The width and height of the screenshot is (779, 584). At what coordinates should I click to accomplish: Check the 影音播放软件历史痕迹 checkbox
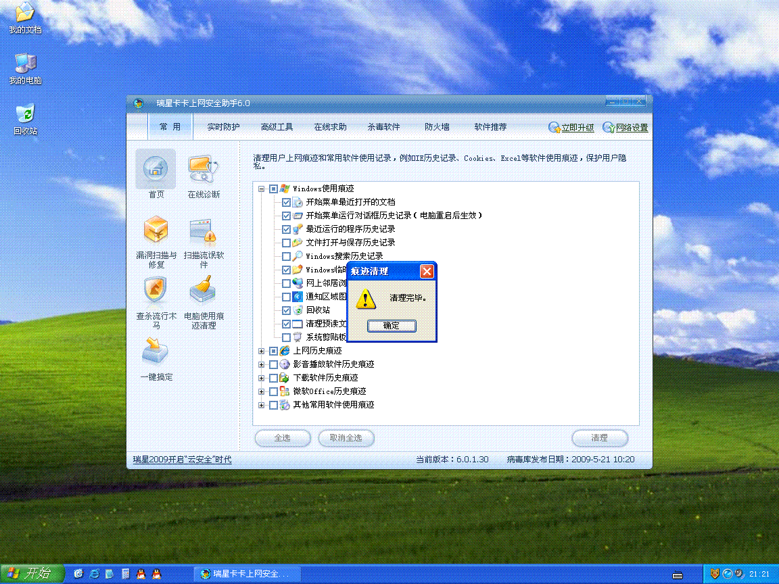pos(273,364)
